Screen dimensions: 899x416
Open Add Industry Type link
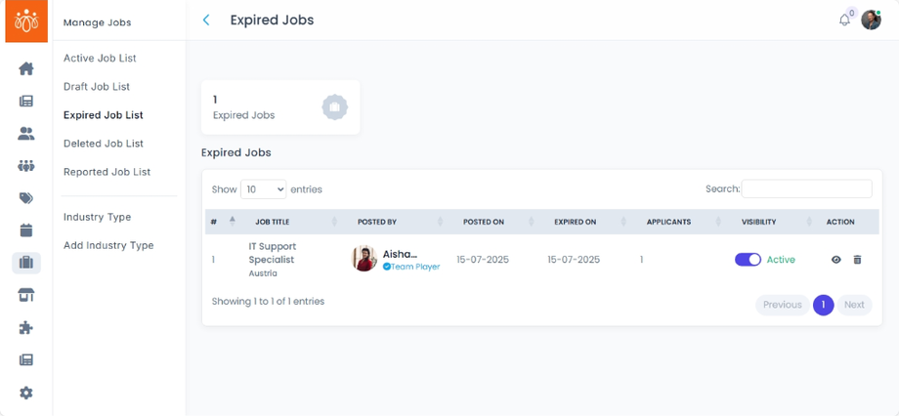(108, 245)
